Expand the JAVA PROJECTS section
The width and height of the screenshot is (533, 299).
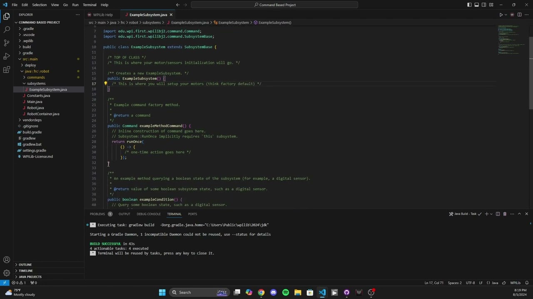30,277
